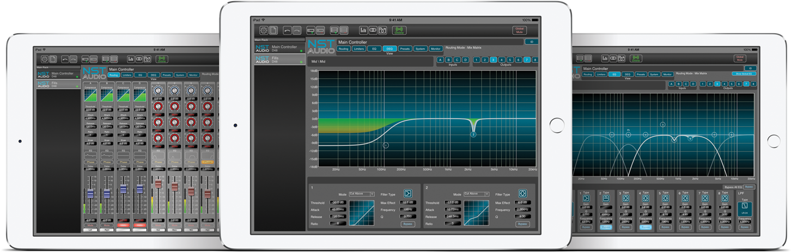Select Limiters tab on center iPad
This screenshot has width=791, height=252.
[358, 49]
